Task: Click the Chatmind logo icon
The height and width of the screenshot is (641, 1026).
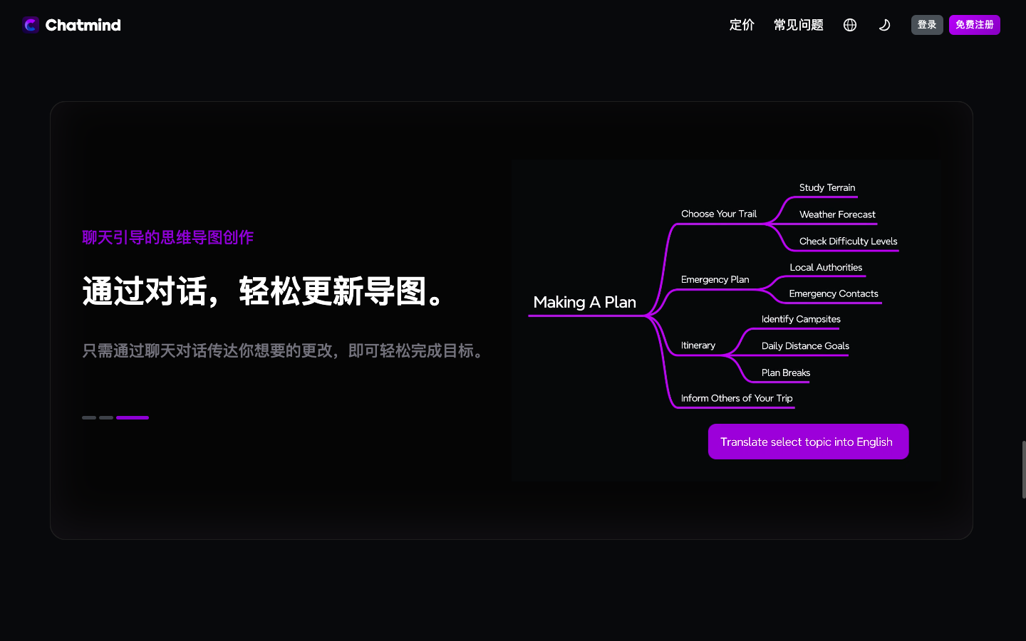Action: (x=30, y=25)
